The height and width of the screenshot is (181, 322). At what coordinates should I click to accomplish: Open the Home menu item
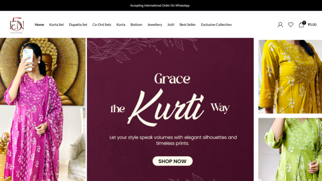39,25
